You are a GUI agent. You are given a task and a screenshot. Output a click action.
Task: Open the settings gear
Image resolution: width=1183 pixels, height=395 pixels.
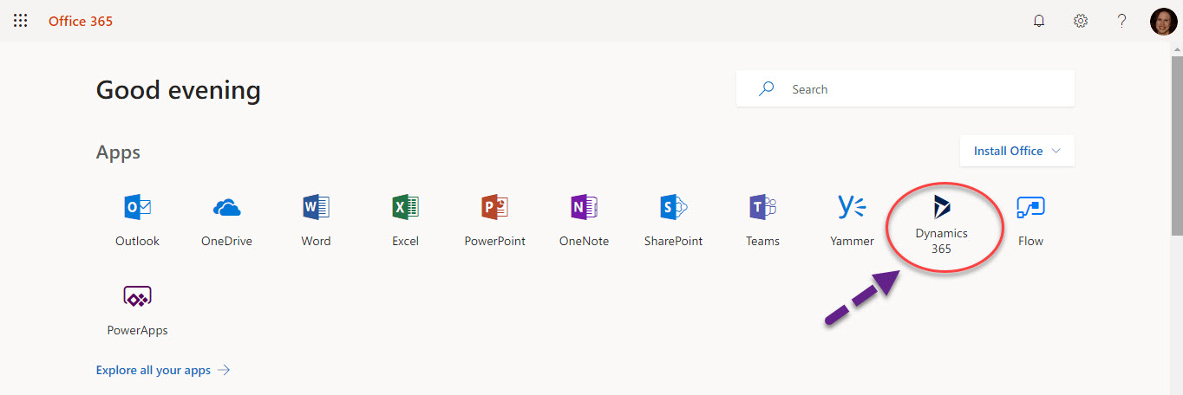(x=1081, y=21)
